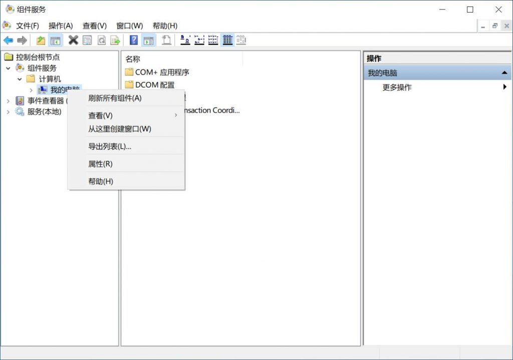
Task: Click the DCOM 配置 folder icon
Action: tap(129, 85)
